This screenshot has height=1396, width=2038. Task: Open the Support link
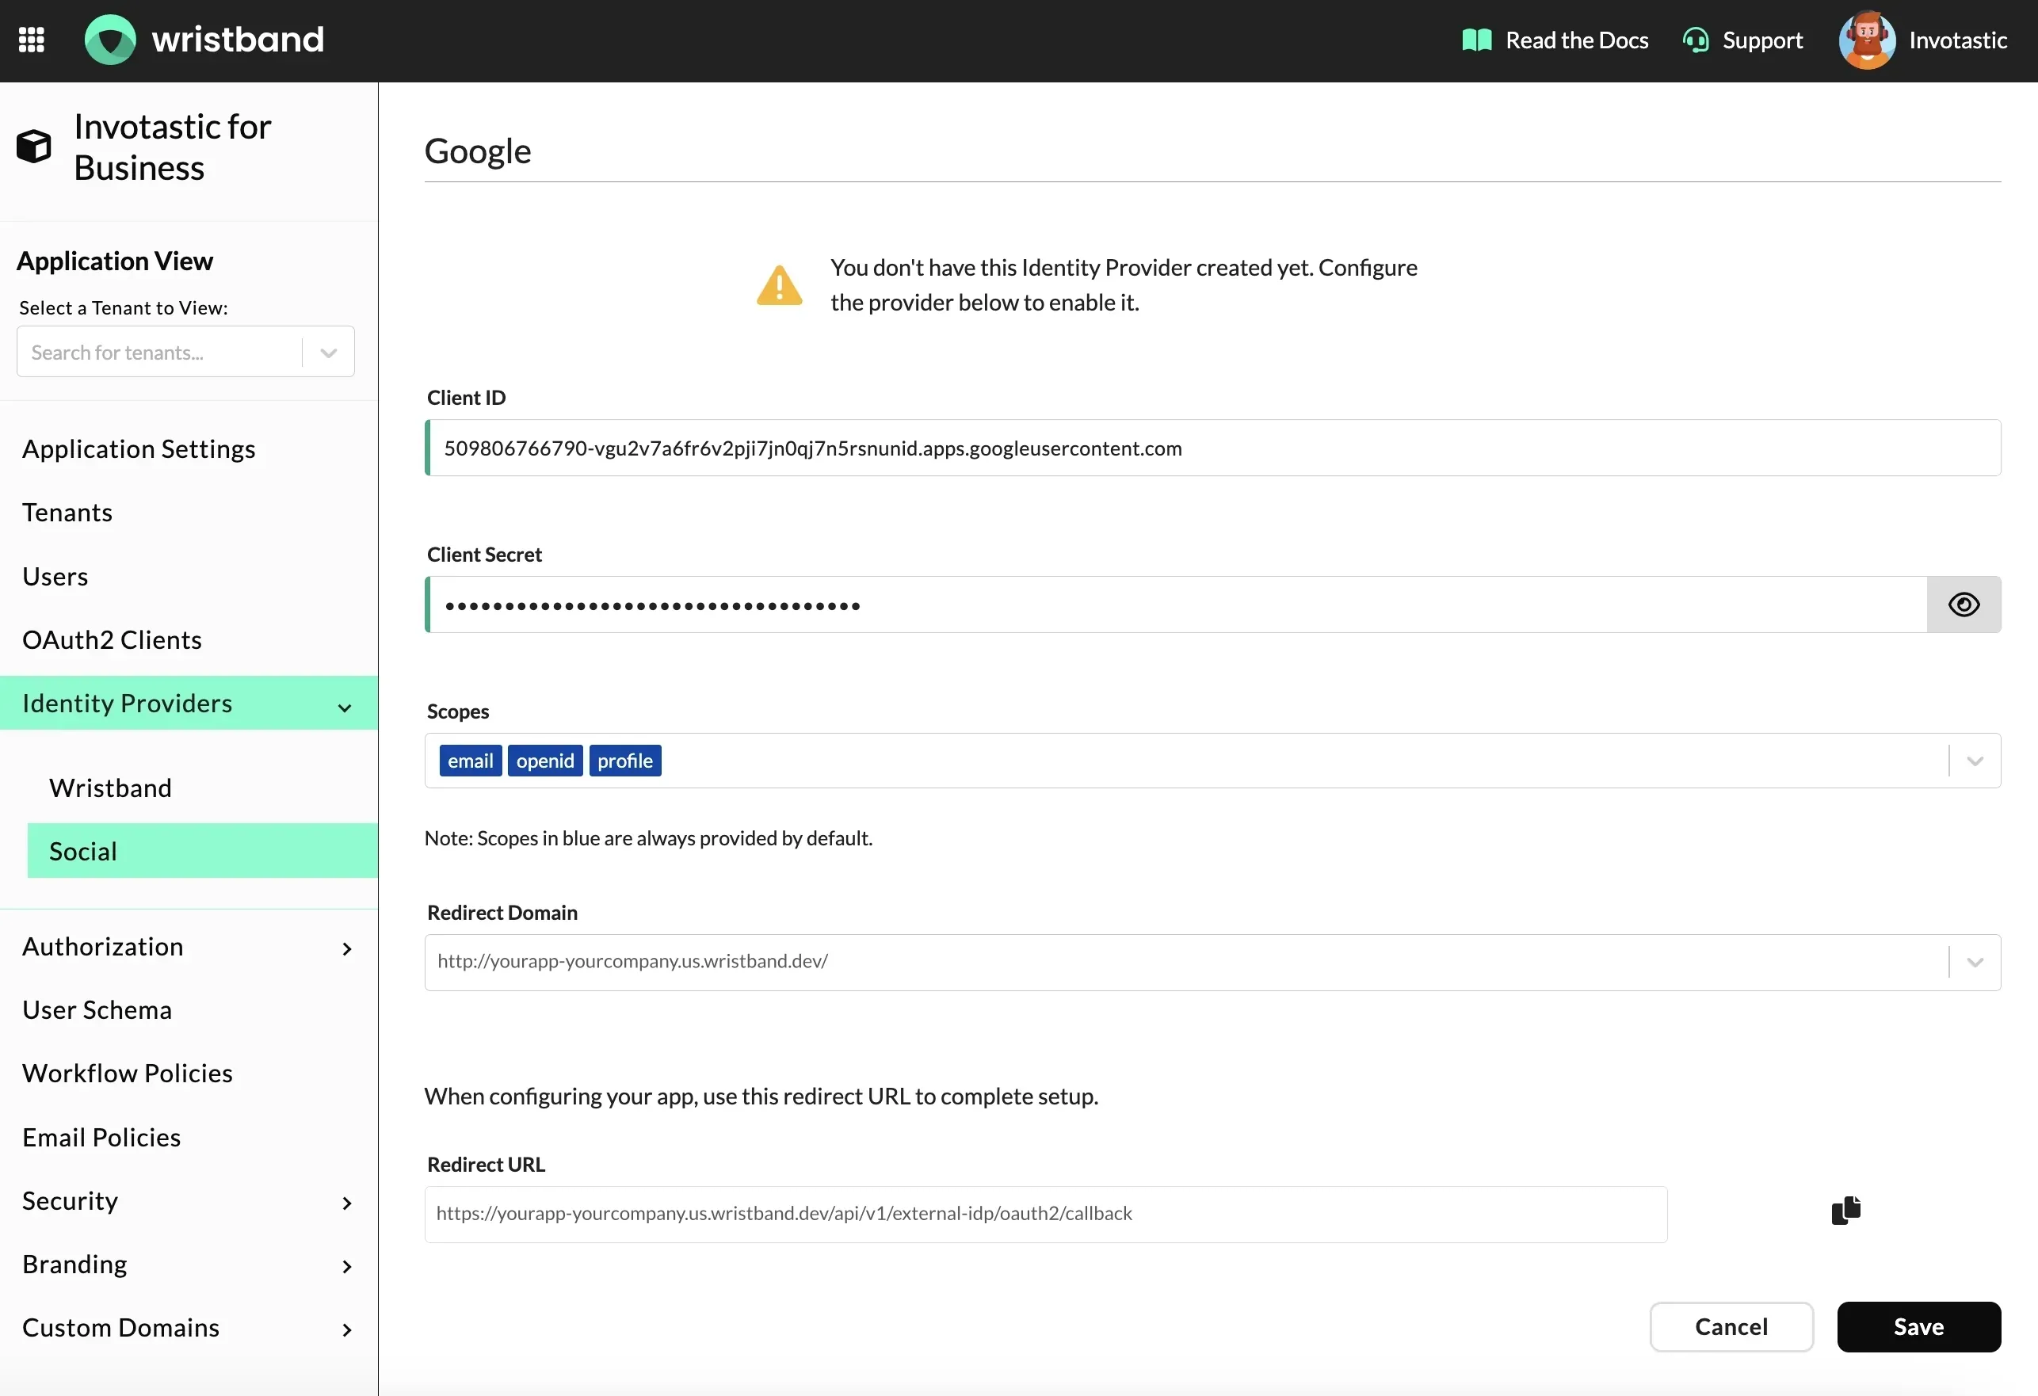[1762, 40]
